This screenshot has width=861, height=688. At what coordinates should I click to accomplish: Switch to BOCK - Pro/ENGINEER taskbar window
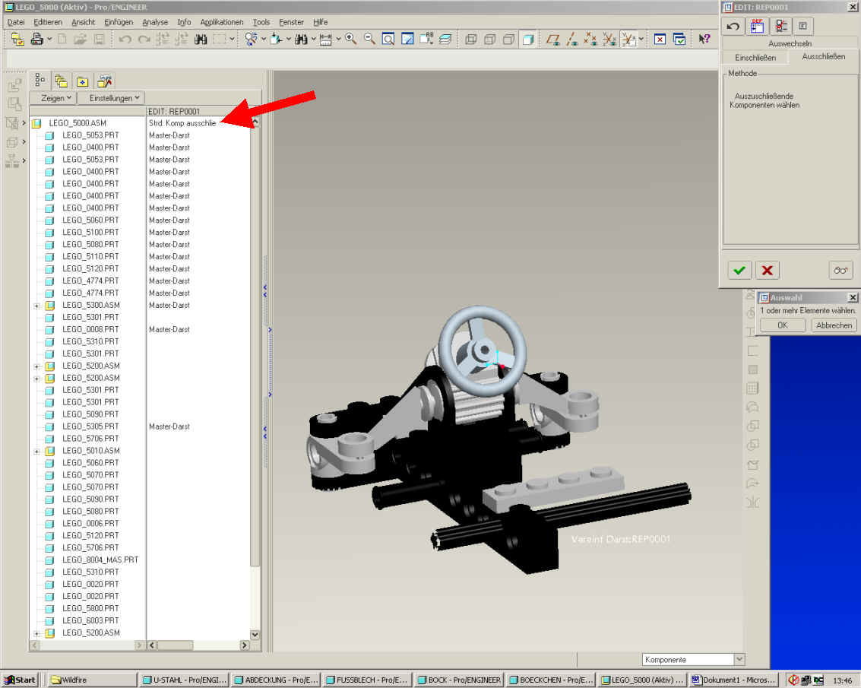pyautogui.click(x=459, y=680)
